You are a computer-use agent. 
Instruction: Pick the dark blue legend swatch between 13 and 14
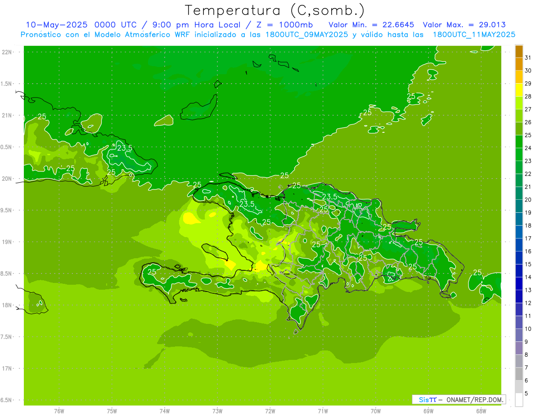[519, 284]
